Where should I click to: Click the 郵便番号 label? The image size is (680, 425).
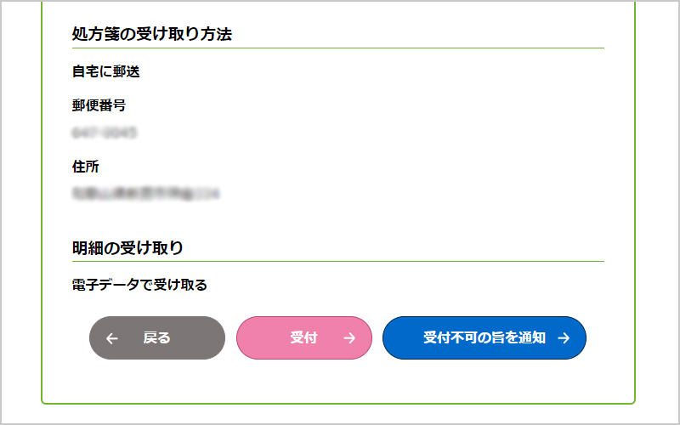[x=99, y=105]
